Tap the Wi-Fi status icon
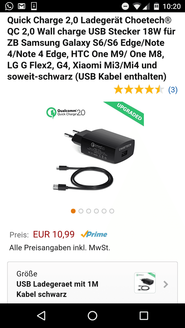This screenshot has height=328, width=185. tap(137, 6)
